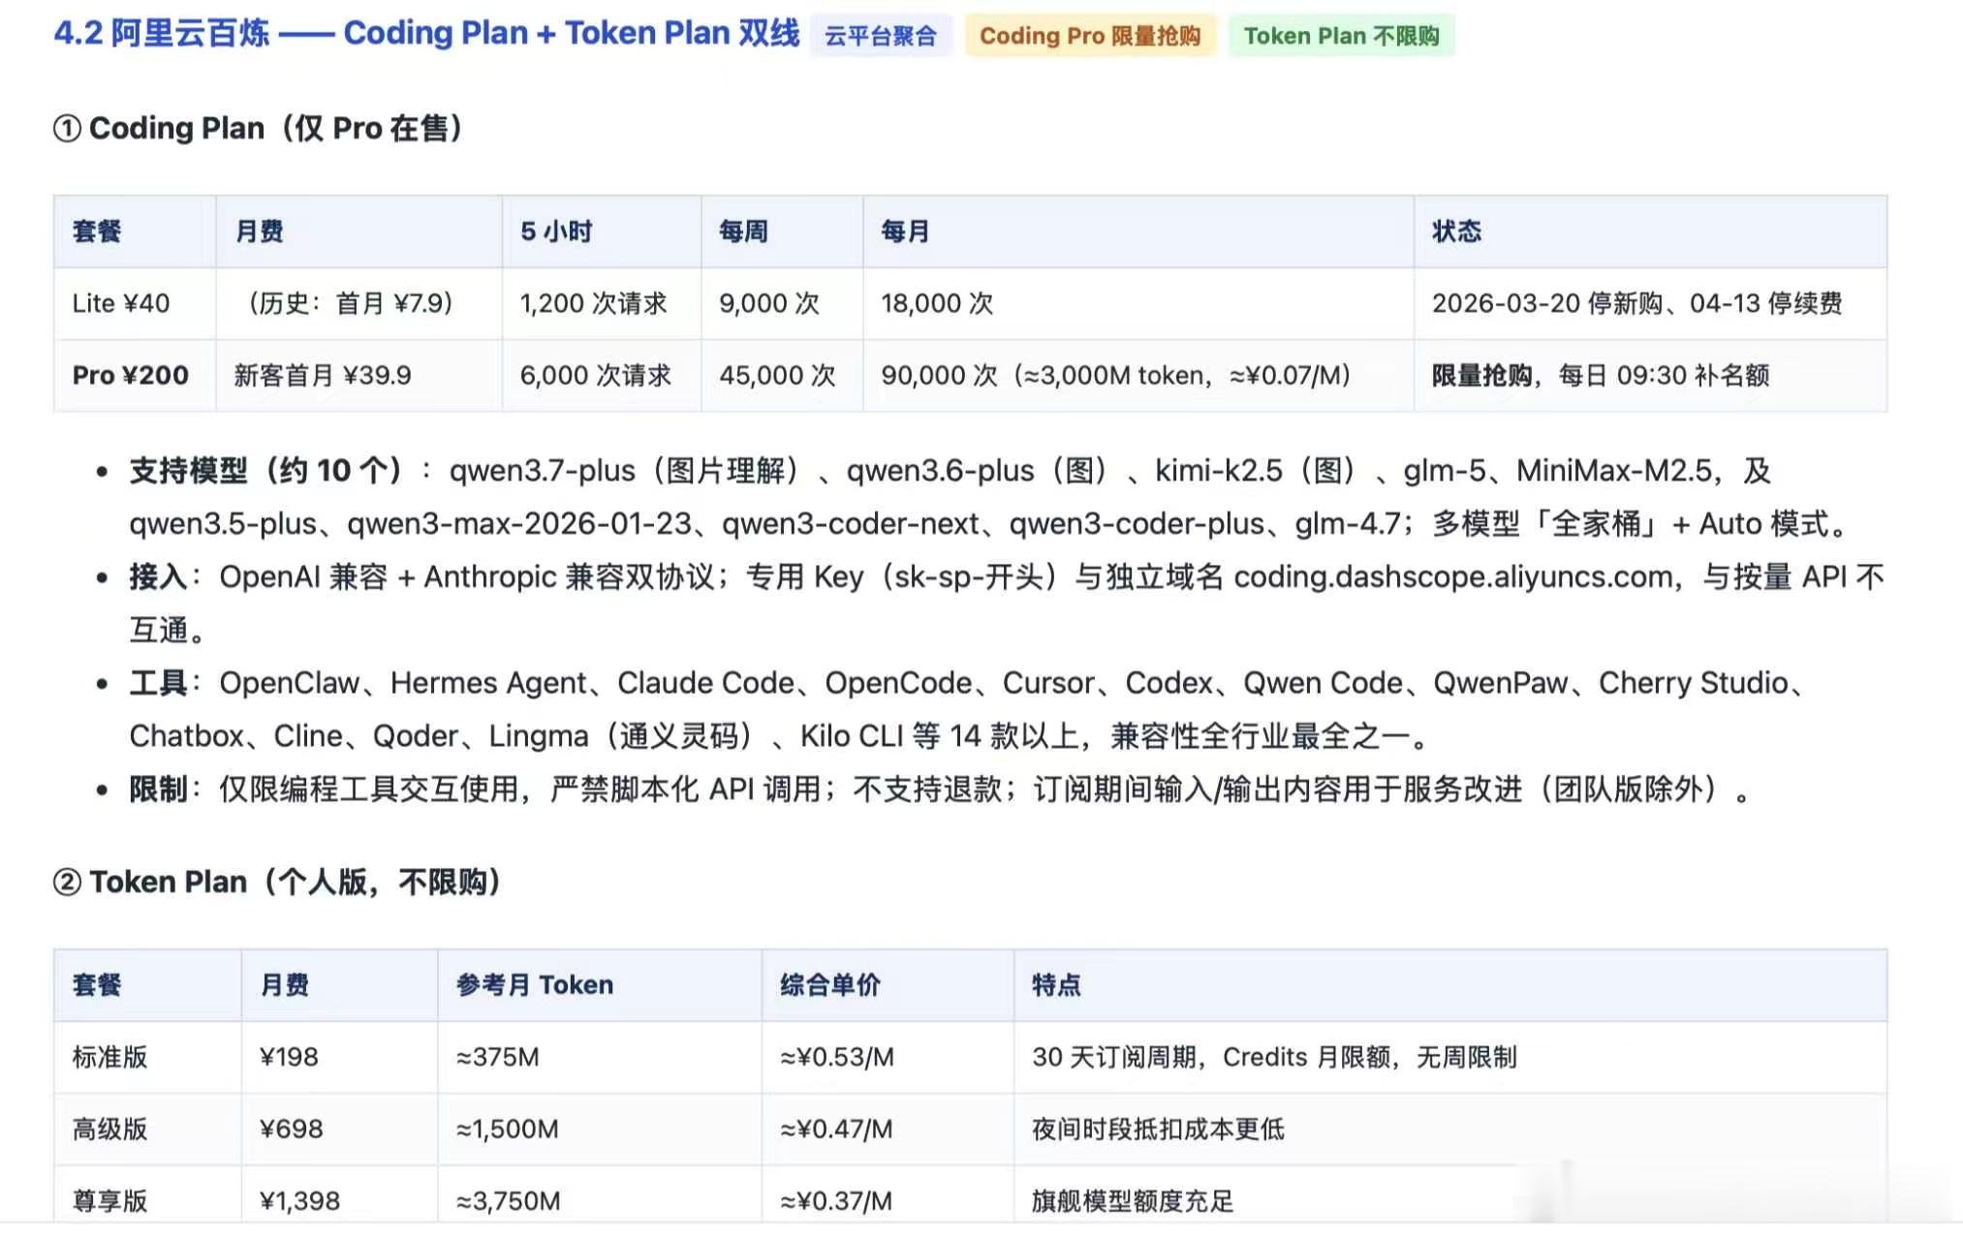Image resolution: width=1963 pixels, height=1240 pixels.
Task: Click the qwen3-max-2026-01-23 model name
Action: point(519,524)
